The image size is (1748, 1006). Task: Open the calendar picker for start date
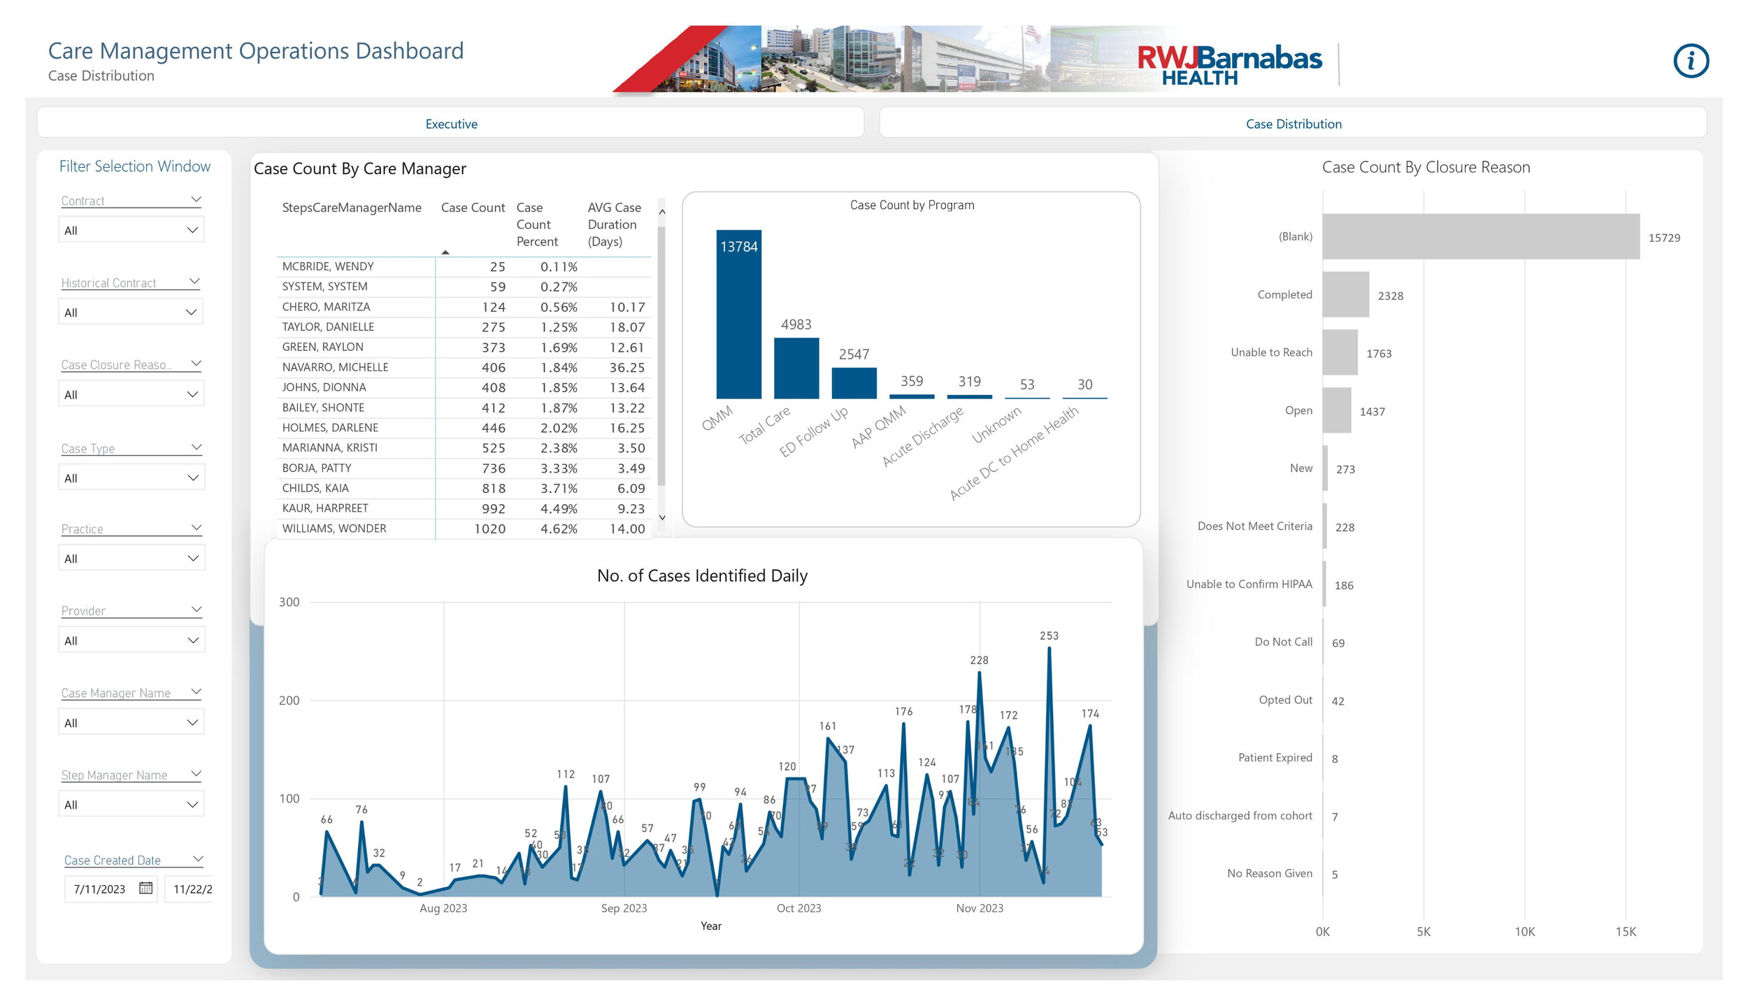(x=145, y=888)
